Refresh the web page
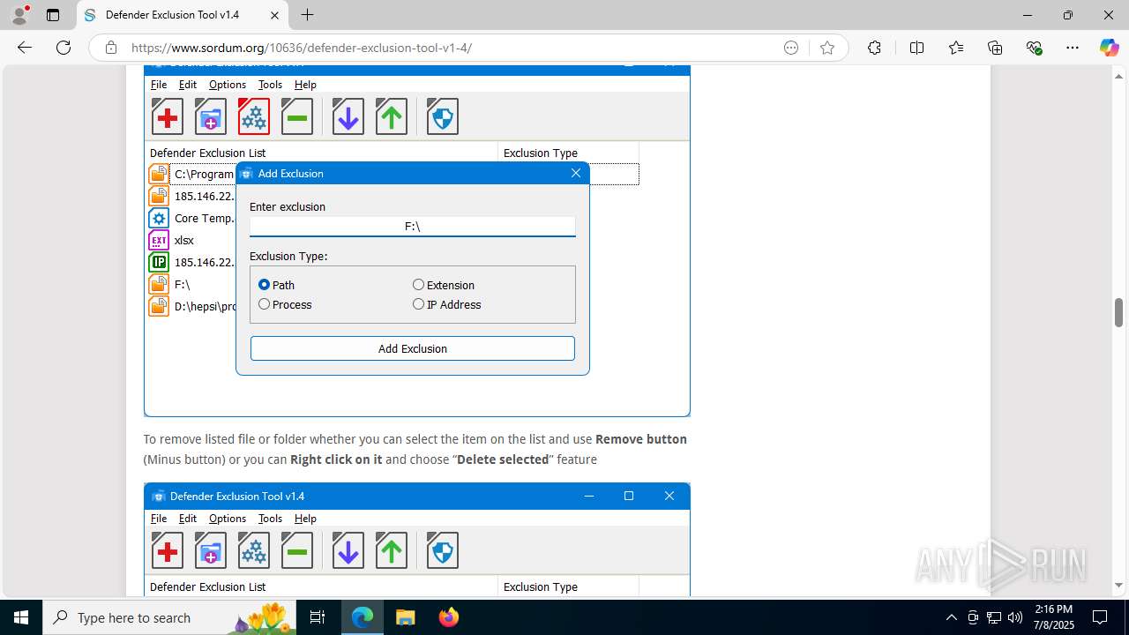This screenshot has height=635, width=1129. pos(64,48)
